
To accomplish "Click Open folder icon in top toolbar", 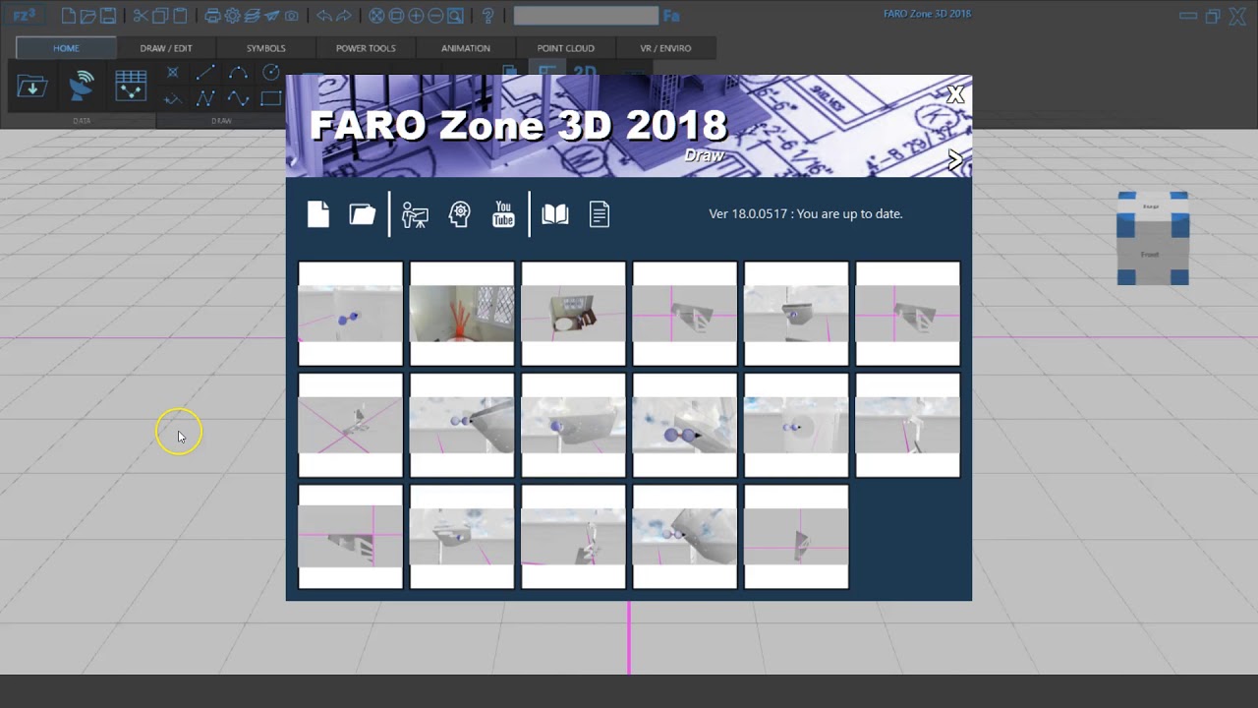I will tap(88, 16).
